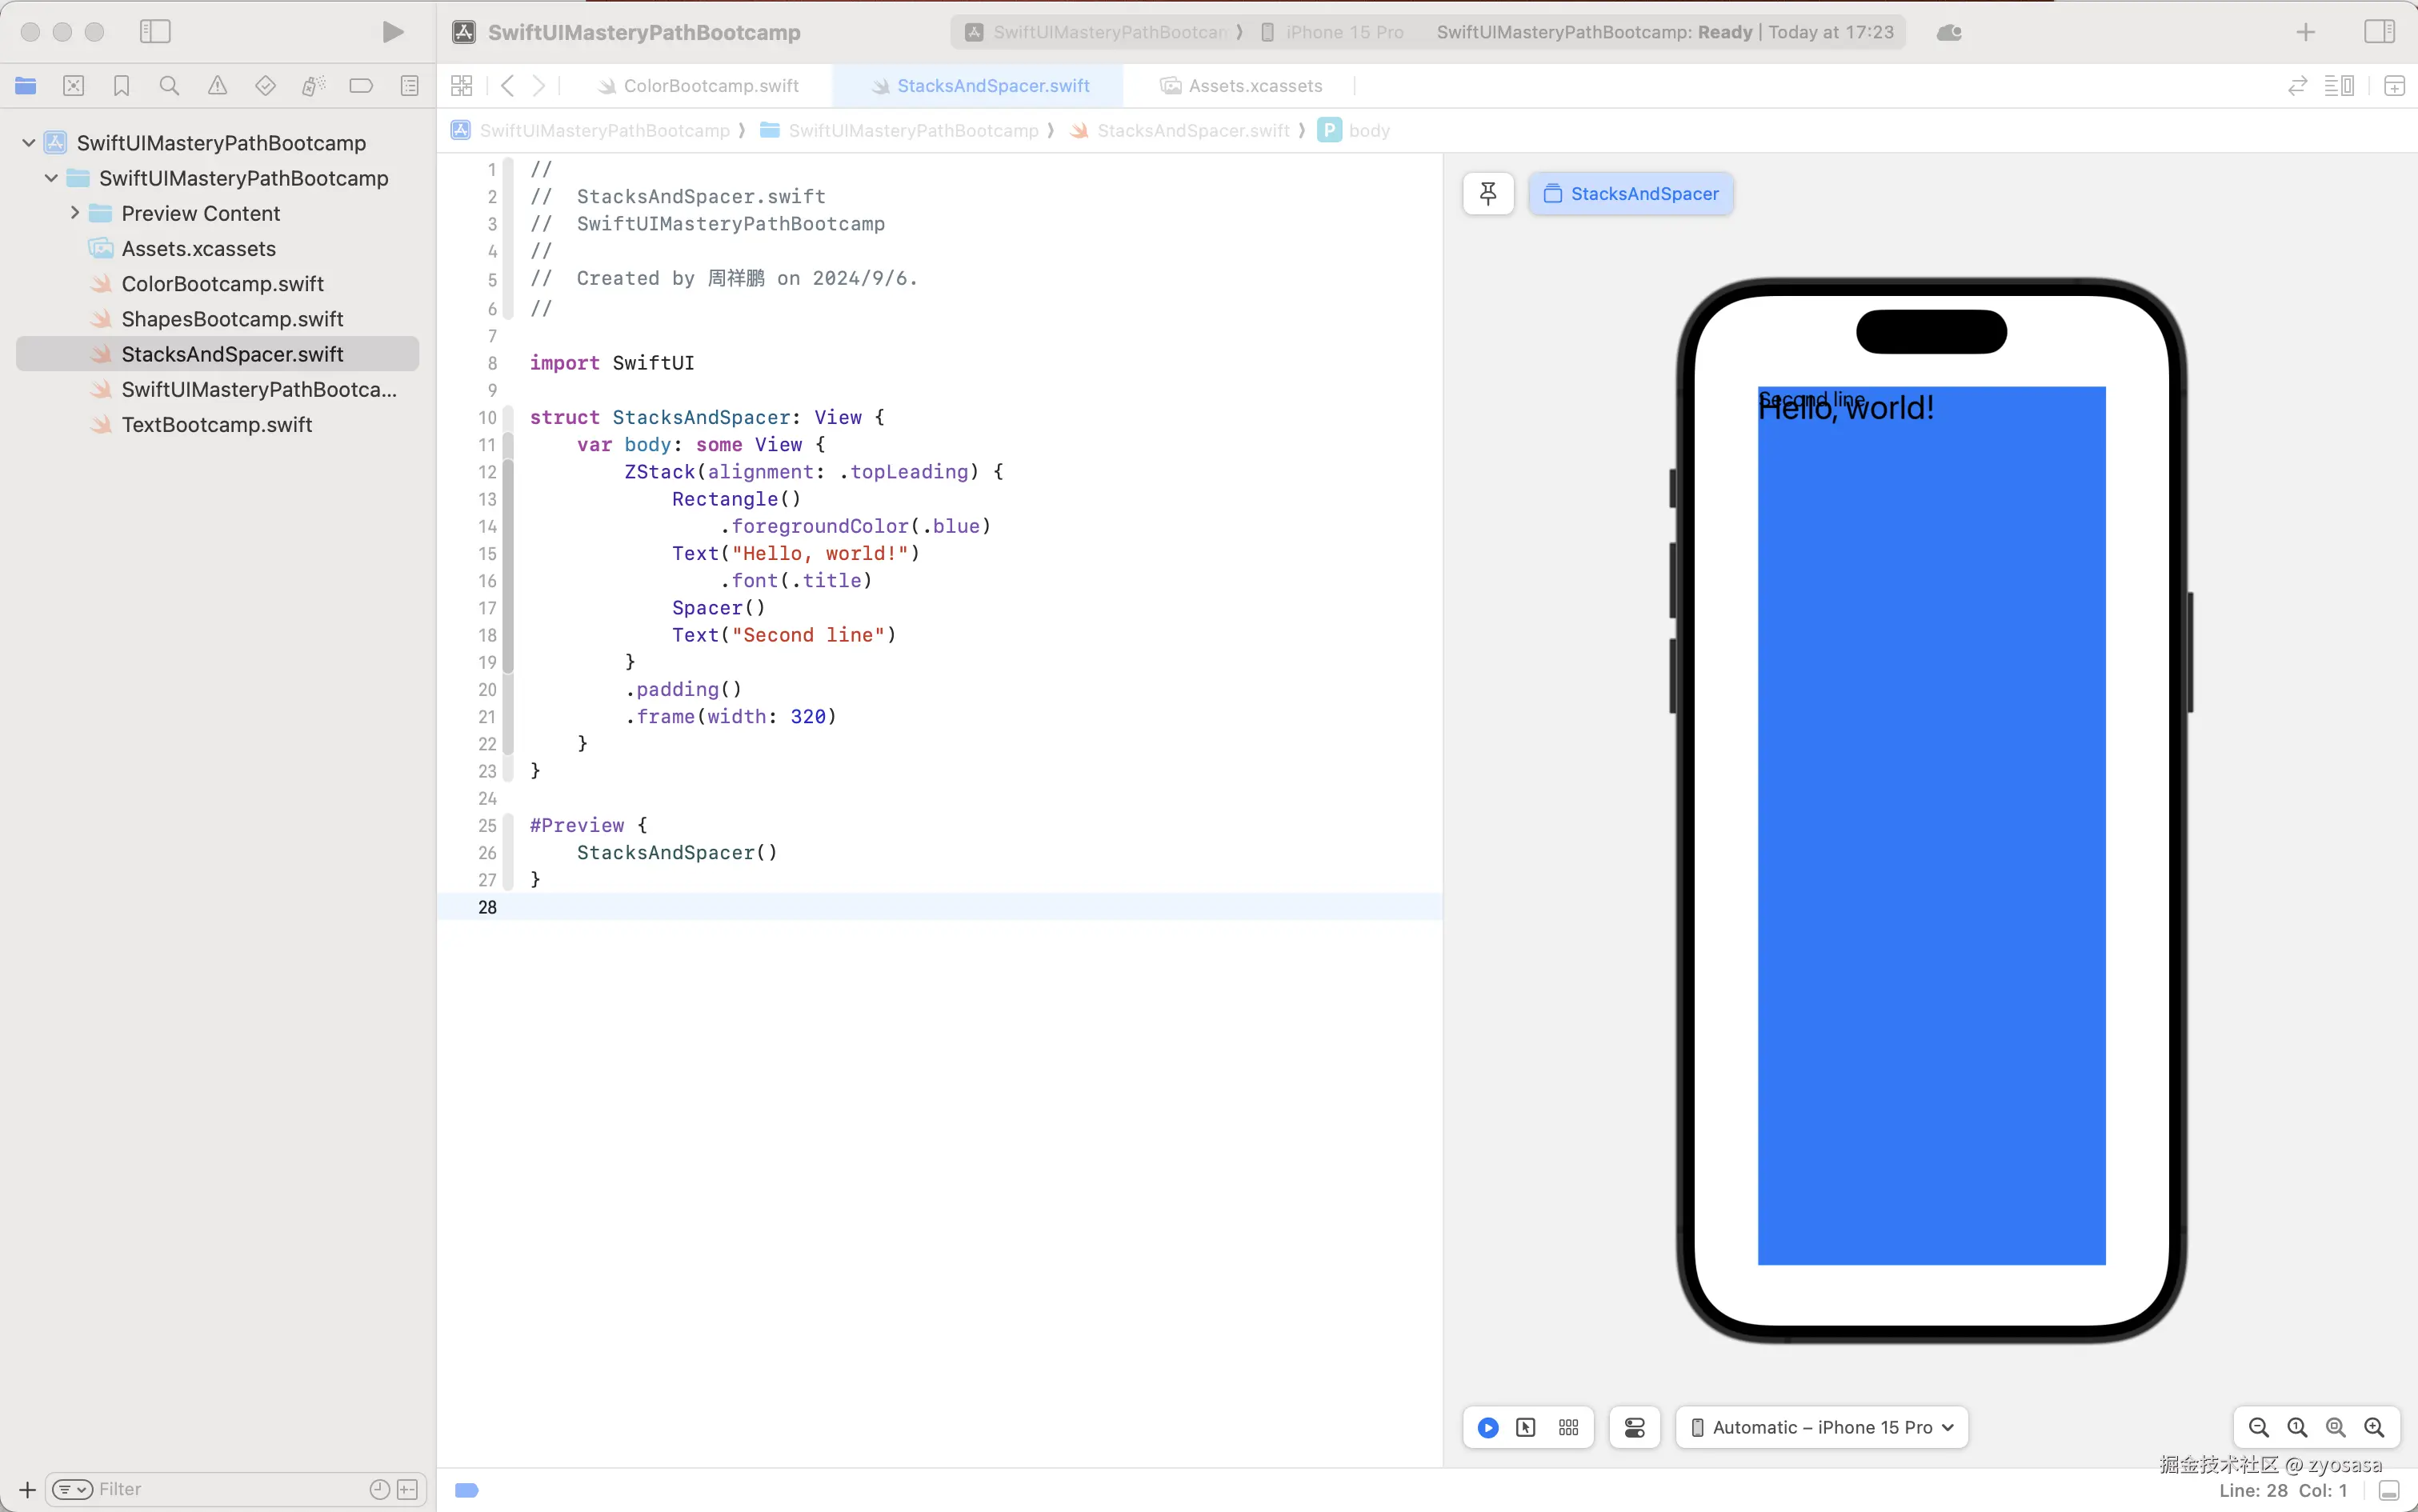Open the Automatic – iPhone 15 Pro dropdown

pos(1821,1427)
